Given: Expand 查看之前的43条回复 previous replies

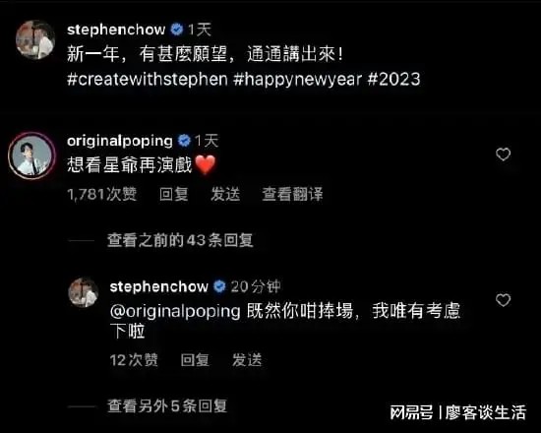Looking at the screenshot, I should tap(180, 240).
